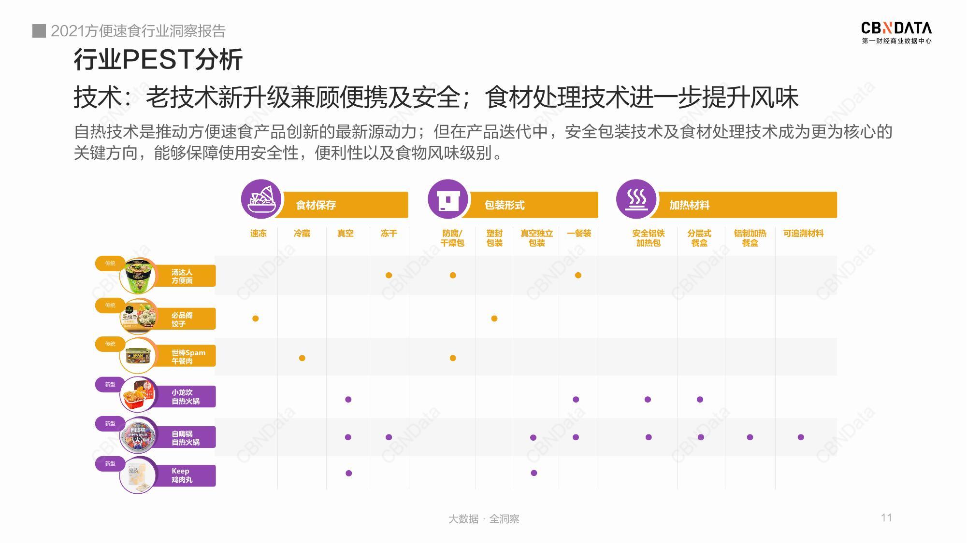
Task: Click the 铝制加热餐盒 column header
Action: [750, 238]
